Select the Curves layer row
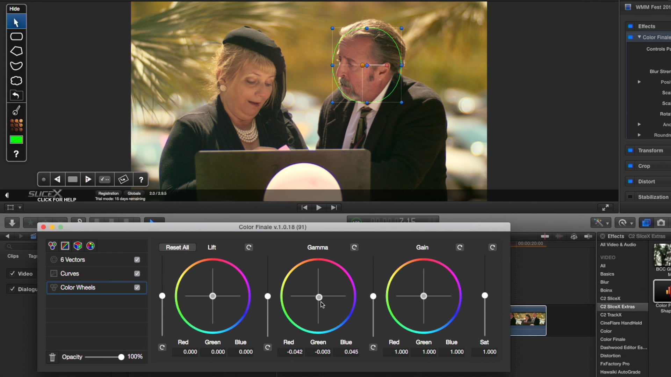This screenshot has width=671, height=377. (x=96, y=274)
